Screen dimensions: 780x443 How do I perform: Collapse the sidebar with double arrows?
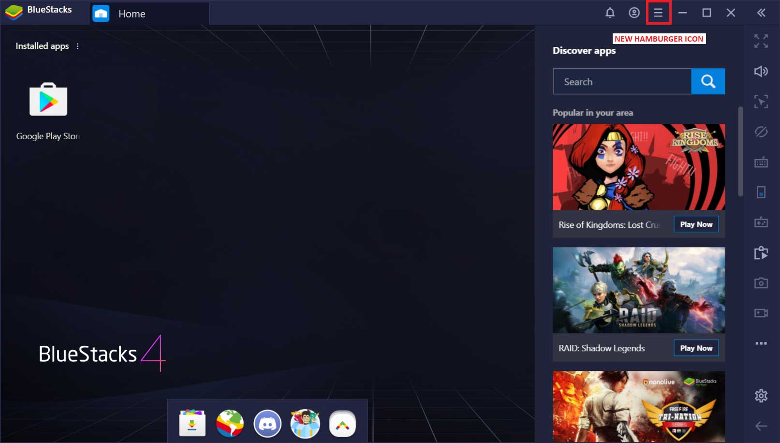(761, 13)
